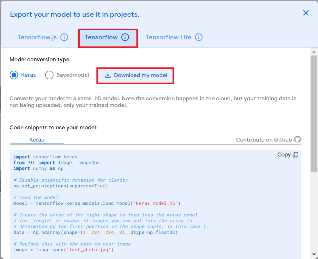
Task: Open the Tensorflow Lite info icon
Action: 199,37
